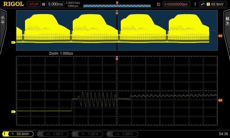Click the orange trigger position marker above zoom grid
The image size is (230, 138).
coord(117,58)
